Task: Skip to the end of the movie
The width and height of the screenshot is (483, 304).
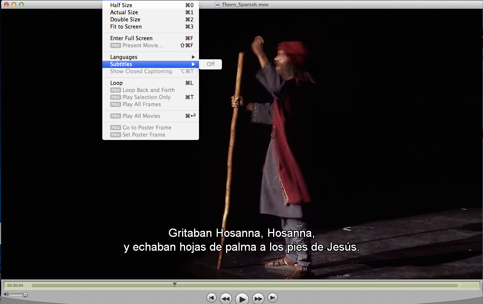Action: pos(272,298)
